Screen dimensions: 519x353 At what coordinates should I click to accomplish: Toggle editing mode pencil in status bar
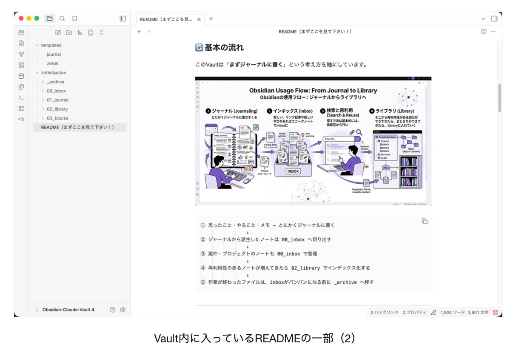[433, 312]
